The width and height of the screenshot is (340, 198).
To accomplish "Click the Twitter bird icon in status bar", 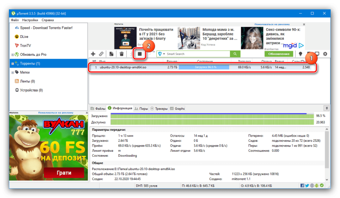I will click(x=307, y=185).
